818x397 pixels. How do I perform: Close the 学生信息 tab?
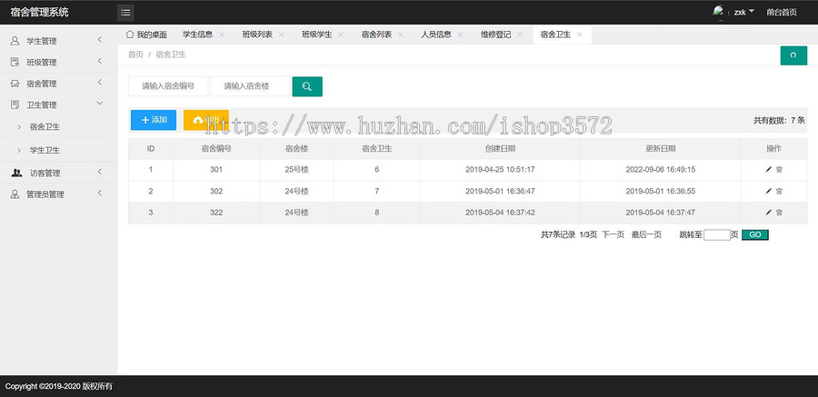222,35
